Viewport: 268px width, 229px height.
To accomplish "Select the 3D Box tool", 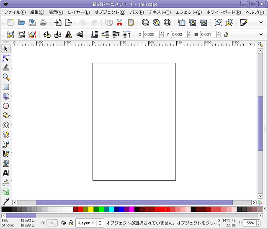I will coord(6,97).
